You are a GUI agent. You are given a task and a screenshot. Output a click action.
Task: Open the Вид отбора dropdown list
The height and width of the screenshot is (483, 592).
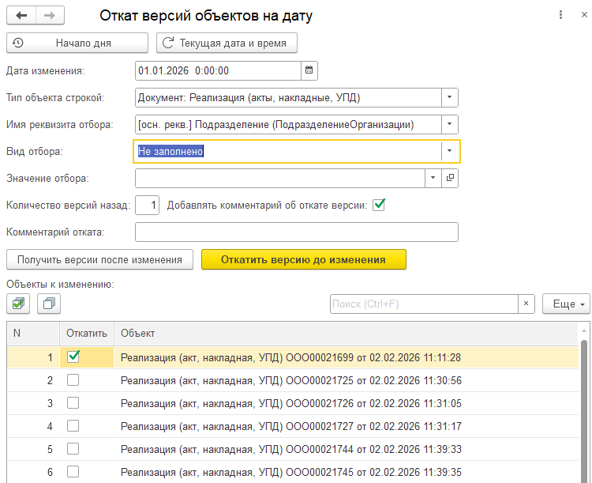[449, 151]
